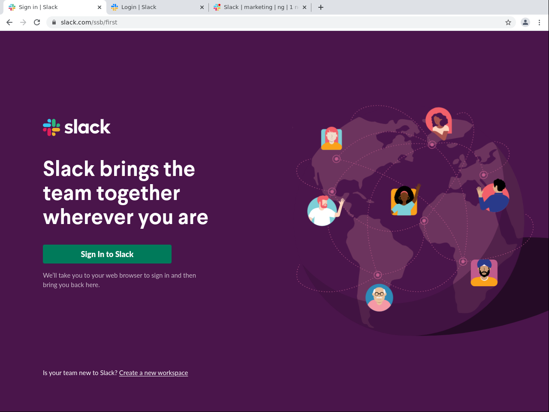Open the browser three-dot menu

pos(540,22)
